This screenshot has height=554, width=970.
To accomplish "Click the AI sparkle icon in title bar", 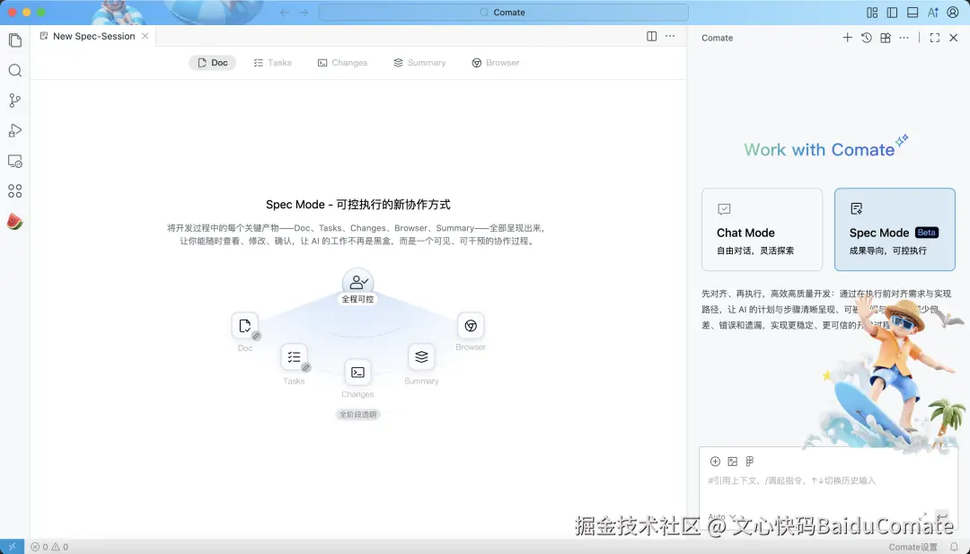I will click(933, 13).
